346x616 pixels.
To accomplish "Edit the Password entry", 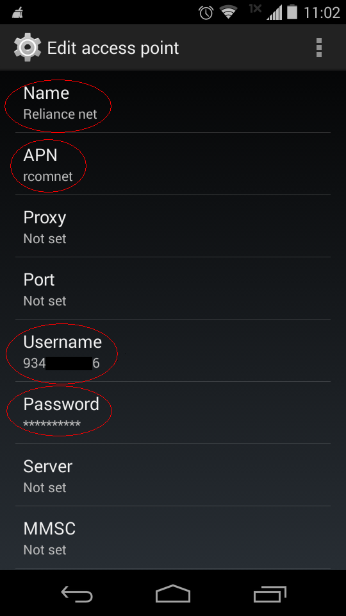I will pos(173,413).
